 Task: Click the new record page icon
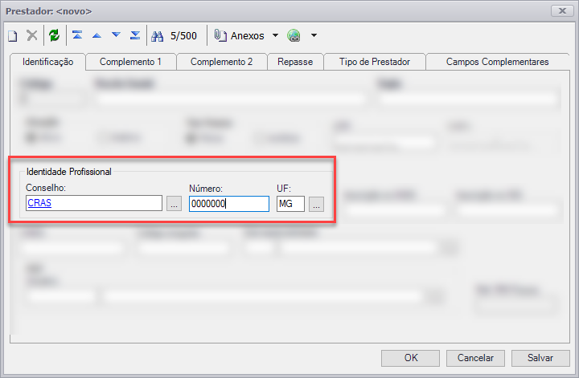(13, 36)
